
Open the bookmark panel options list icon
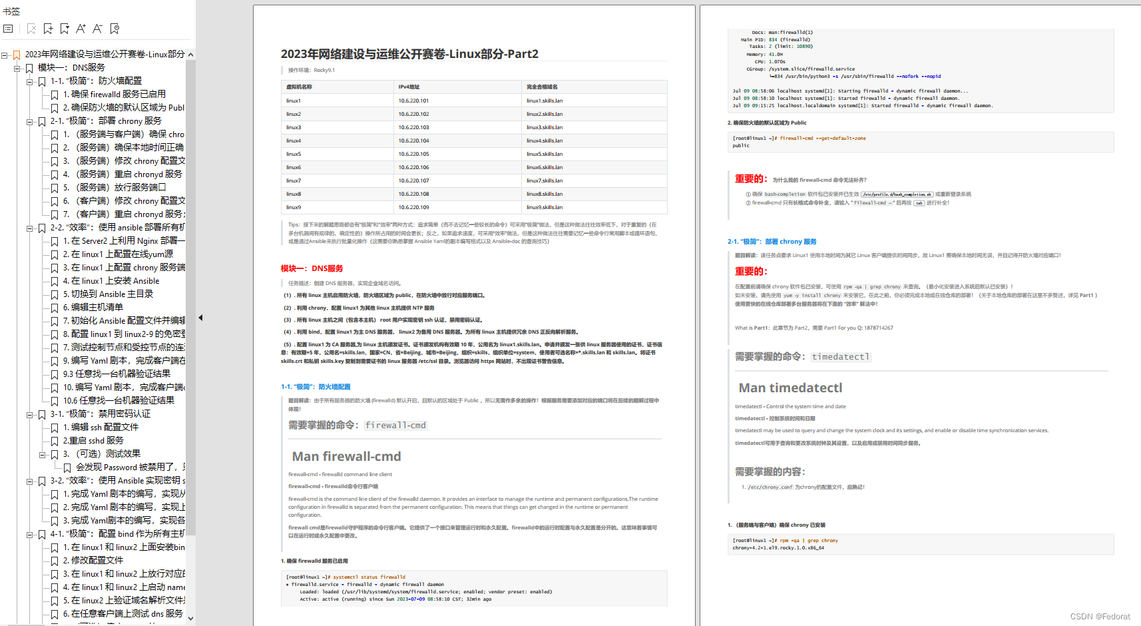click(8, 29)
